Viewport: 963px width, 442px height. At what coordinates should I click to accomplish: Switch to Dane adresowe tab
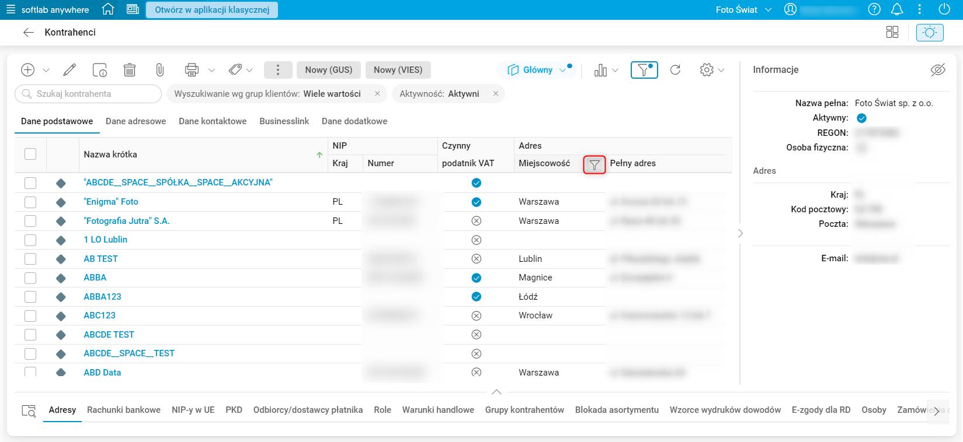click(135, 121)
